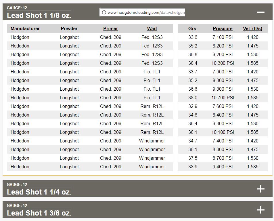274x221 pixels.
Task: Sort table by Primer column header
Action: 110,28
